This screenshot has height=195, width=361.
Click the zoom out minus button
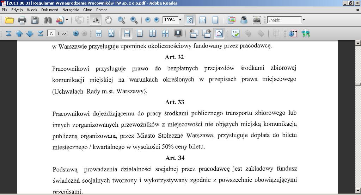pos(148,20)
